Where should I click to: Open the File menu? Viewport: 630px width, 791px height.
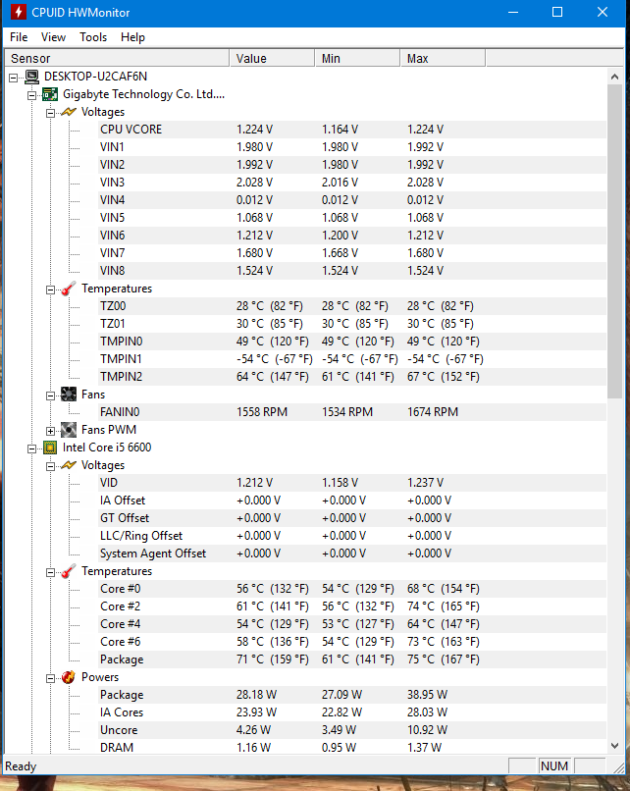tap(19, 37)
